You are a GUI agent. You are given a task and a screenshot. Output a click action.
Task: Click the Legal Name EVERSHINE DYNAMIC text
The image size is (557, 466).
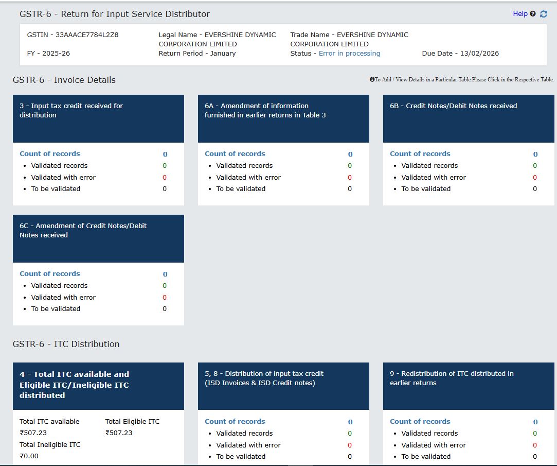click(x=217, y=40)
